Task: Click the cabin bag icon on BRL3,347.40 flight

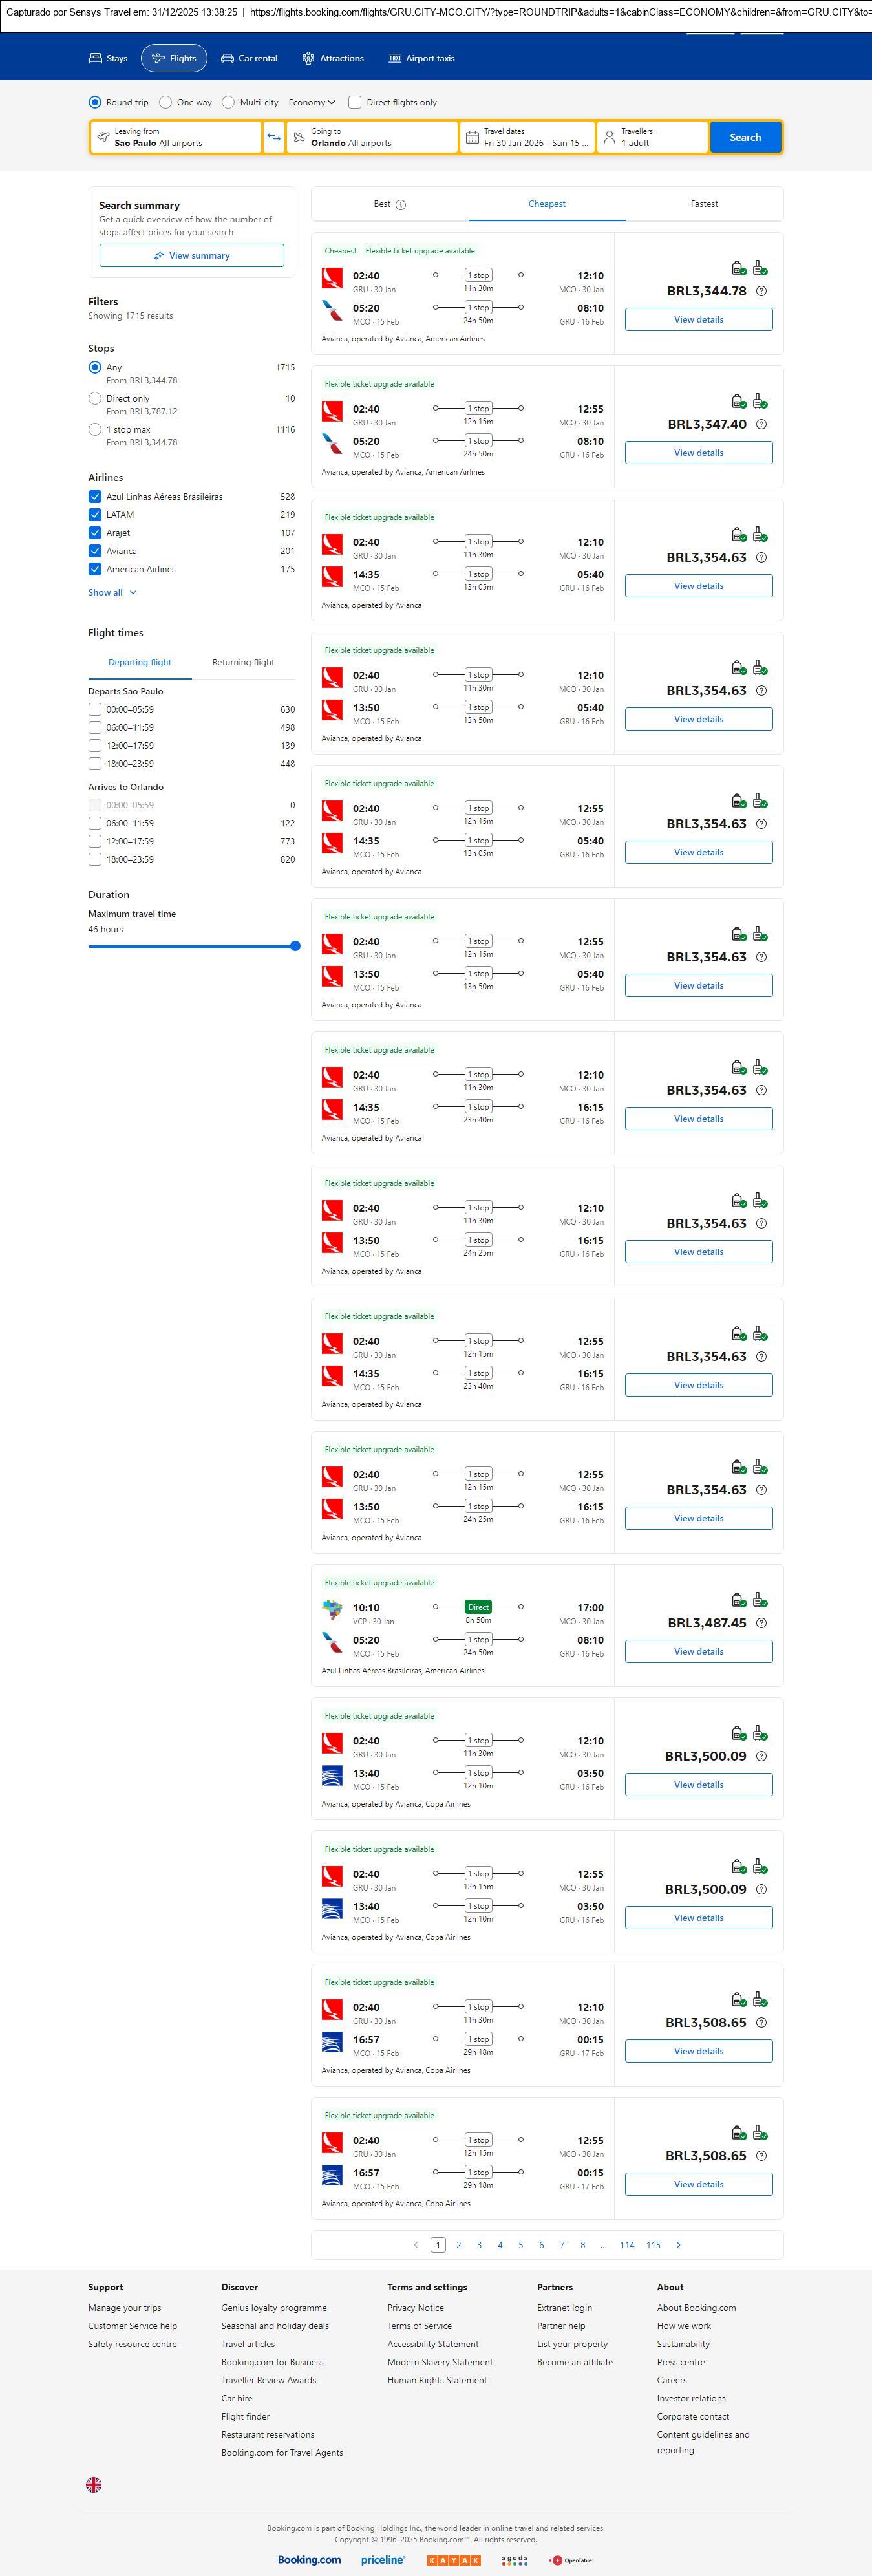Action: click(x=738, y=401)
